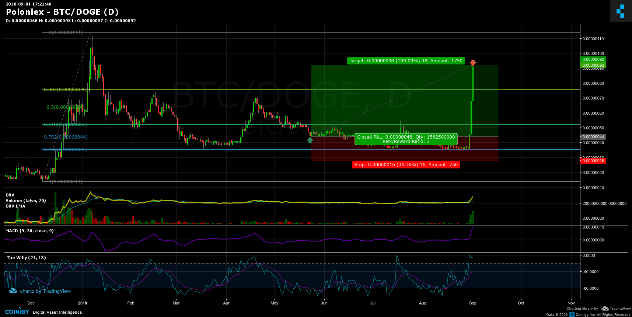This screenshot has height=317, width=632.
Task: Click the 2018 label on time axis
Action: coord(83,303)
